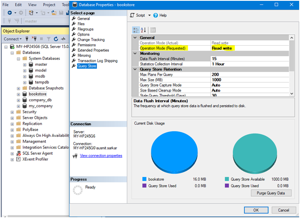Open the Project menu
Screen dimensions: 300x218
tap(49, 5)
